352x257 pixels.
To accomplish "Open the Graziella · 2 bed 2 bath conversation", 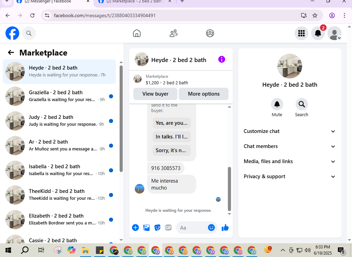I will pos(59,96).
